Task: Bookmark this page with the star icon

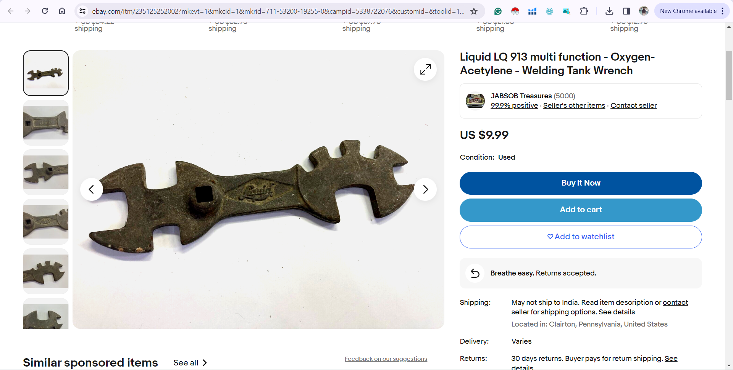Action: pos(474,11)
